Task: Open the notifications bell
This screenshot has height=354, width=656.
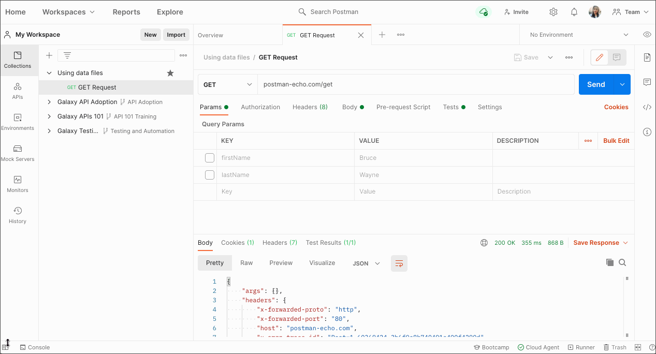Action: pyautogui.click(x=574, y=12)
